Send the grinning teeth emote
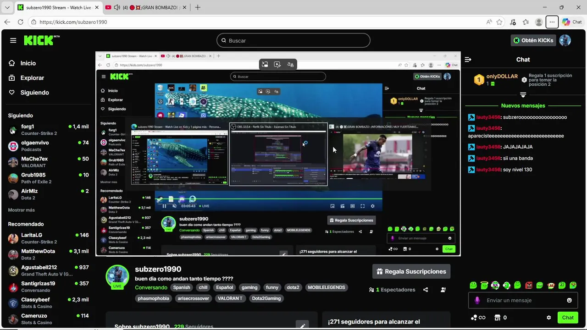This screenshot has width=587, height=330. (x=540, y=286)
